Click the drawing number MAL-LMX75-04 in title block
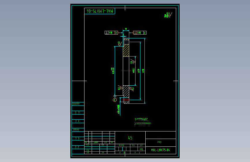Viewport: 250px width, 162px height. click(160, 150)
